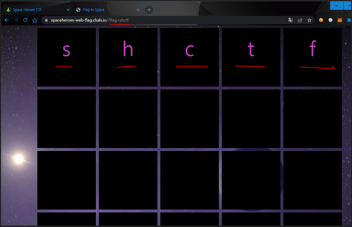
Task: Select the tile showing letter c
Action: 189,57
